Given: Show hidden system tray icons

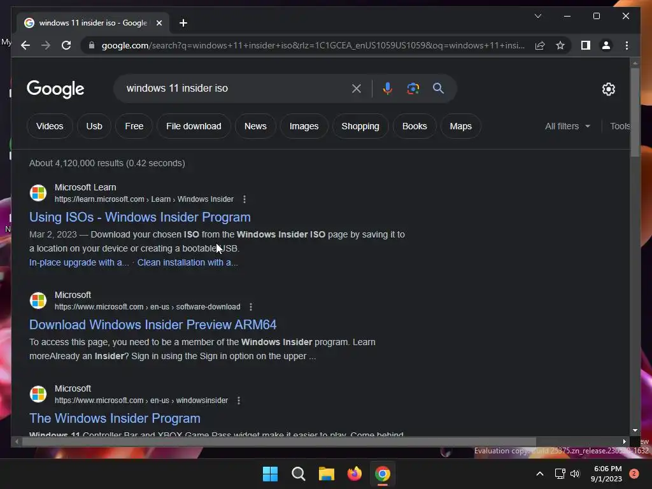Looking at the screenshot, I should [540, 474].
